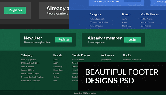Screen dimensions: 166x95
Task: Open Shirts & Blouses link in blue footer
Action: (x=96, y=26)
